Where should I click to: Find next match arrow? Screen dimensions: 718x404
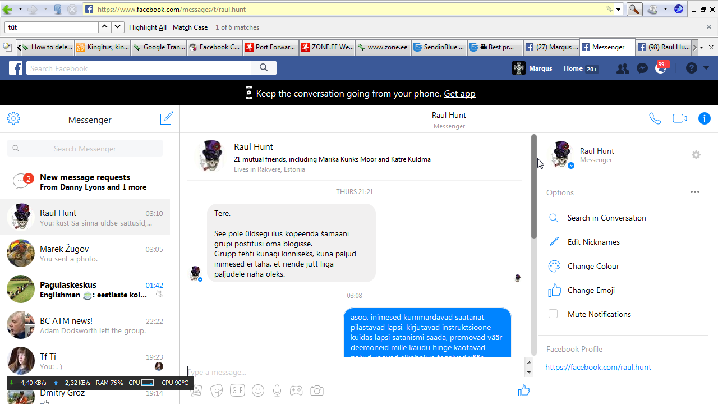[117, 27]
